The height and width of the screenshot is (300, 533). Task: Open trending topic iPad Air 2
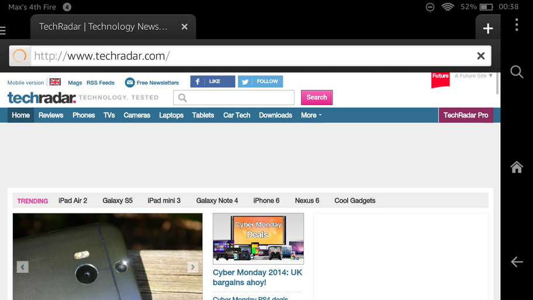click(72, 201)
